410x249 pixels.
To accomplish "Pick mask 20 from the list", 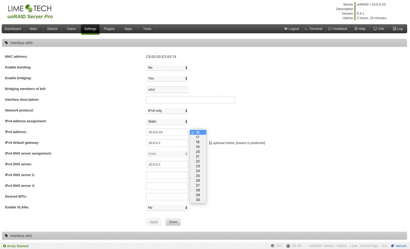I will tap(198, 152).
